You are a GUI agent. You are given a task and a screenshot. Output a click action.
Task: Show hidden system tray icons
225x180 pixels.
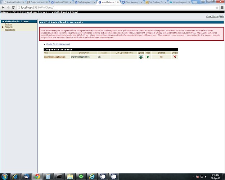193,177
